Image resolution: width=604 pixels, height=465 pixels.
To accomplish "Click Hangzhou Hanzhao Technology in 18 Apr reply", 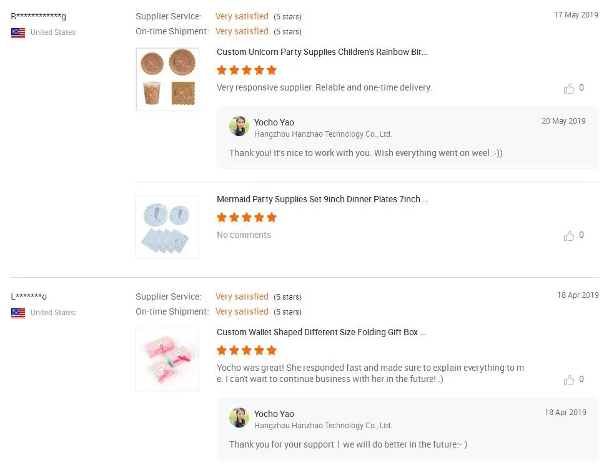I will (x=323, y=426).
